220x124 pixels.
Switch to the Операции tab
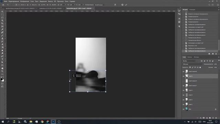192,10
